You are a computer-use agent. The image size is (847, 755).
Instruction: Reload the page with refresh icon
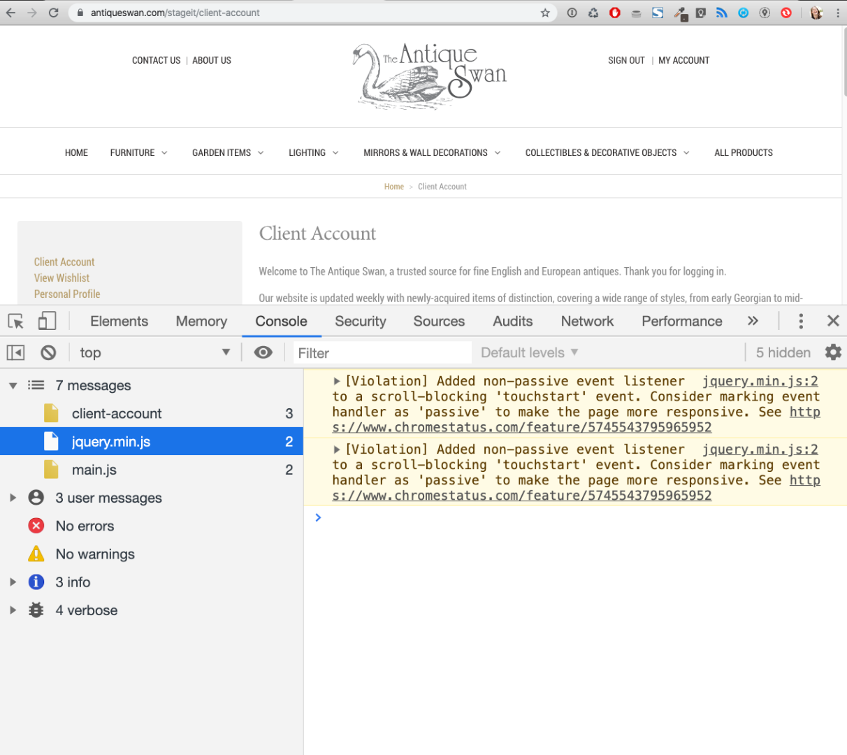pyautogui.click(x=53, y=13)
